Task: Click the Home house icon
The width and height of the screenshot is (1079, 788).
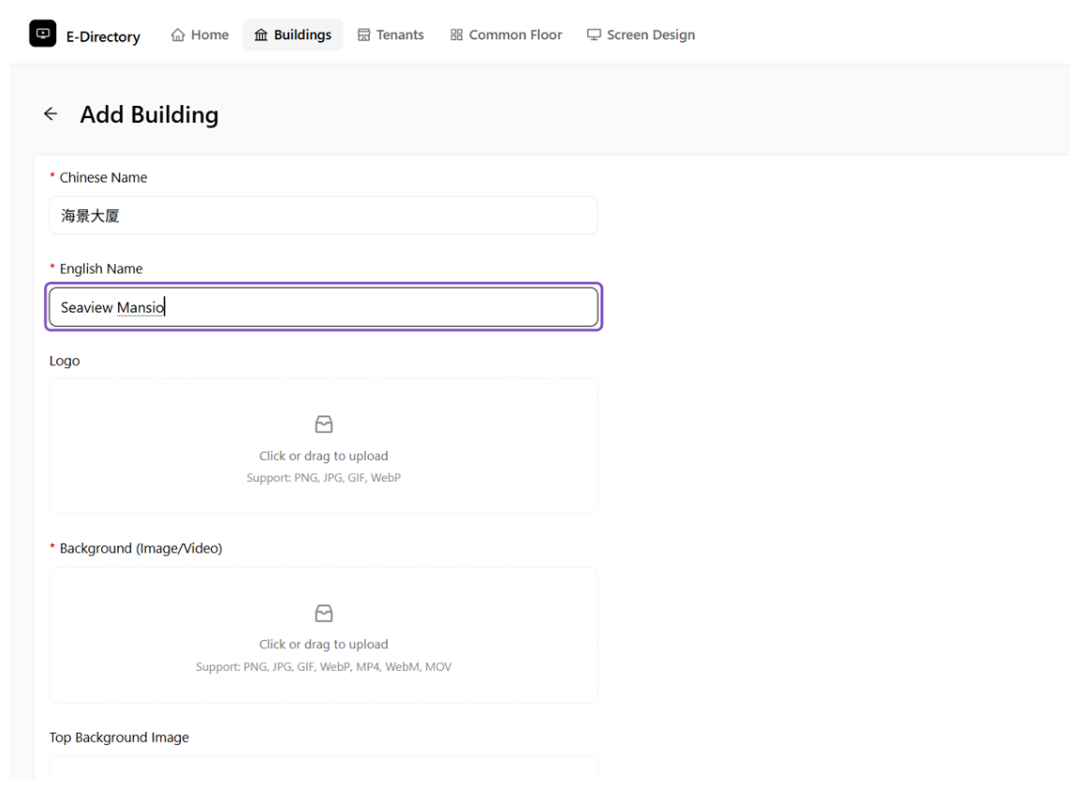Action: pos(178,35)
